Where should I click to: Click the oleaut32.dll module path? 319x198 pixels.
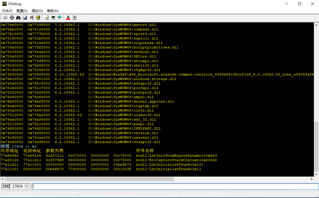pos(124,115)
